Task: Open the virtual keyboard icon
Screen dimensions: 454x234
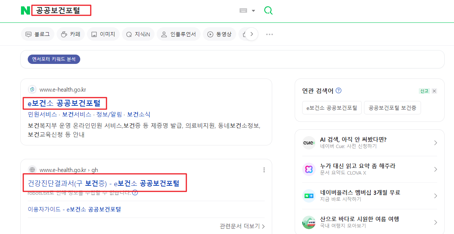Action: (243, 10)
